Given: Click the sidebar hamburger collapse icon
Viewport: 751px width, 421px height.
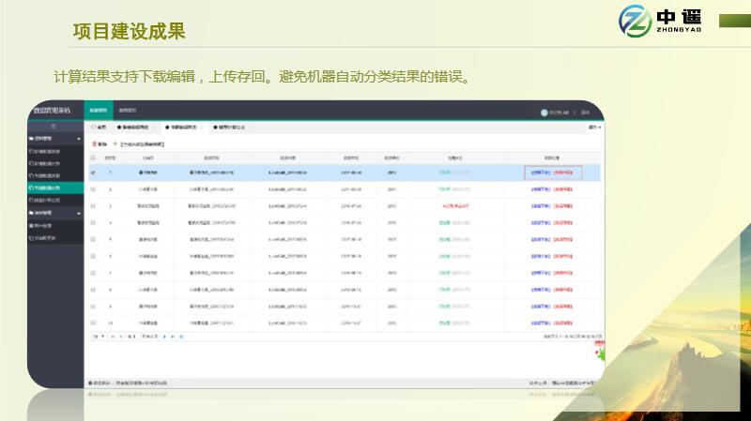Looking at the screenshot, I should click(x=54, y=126).
